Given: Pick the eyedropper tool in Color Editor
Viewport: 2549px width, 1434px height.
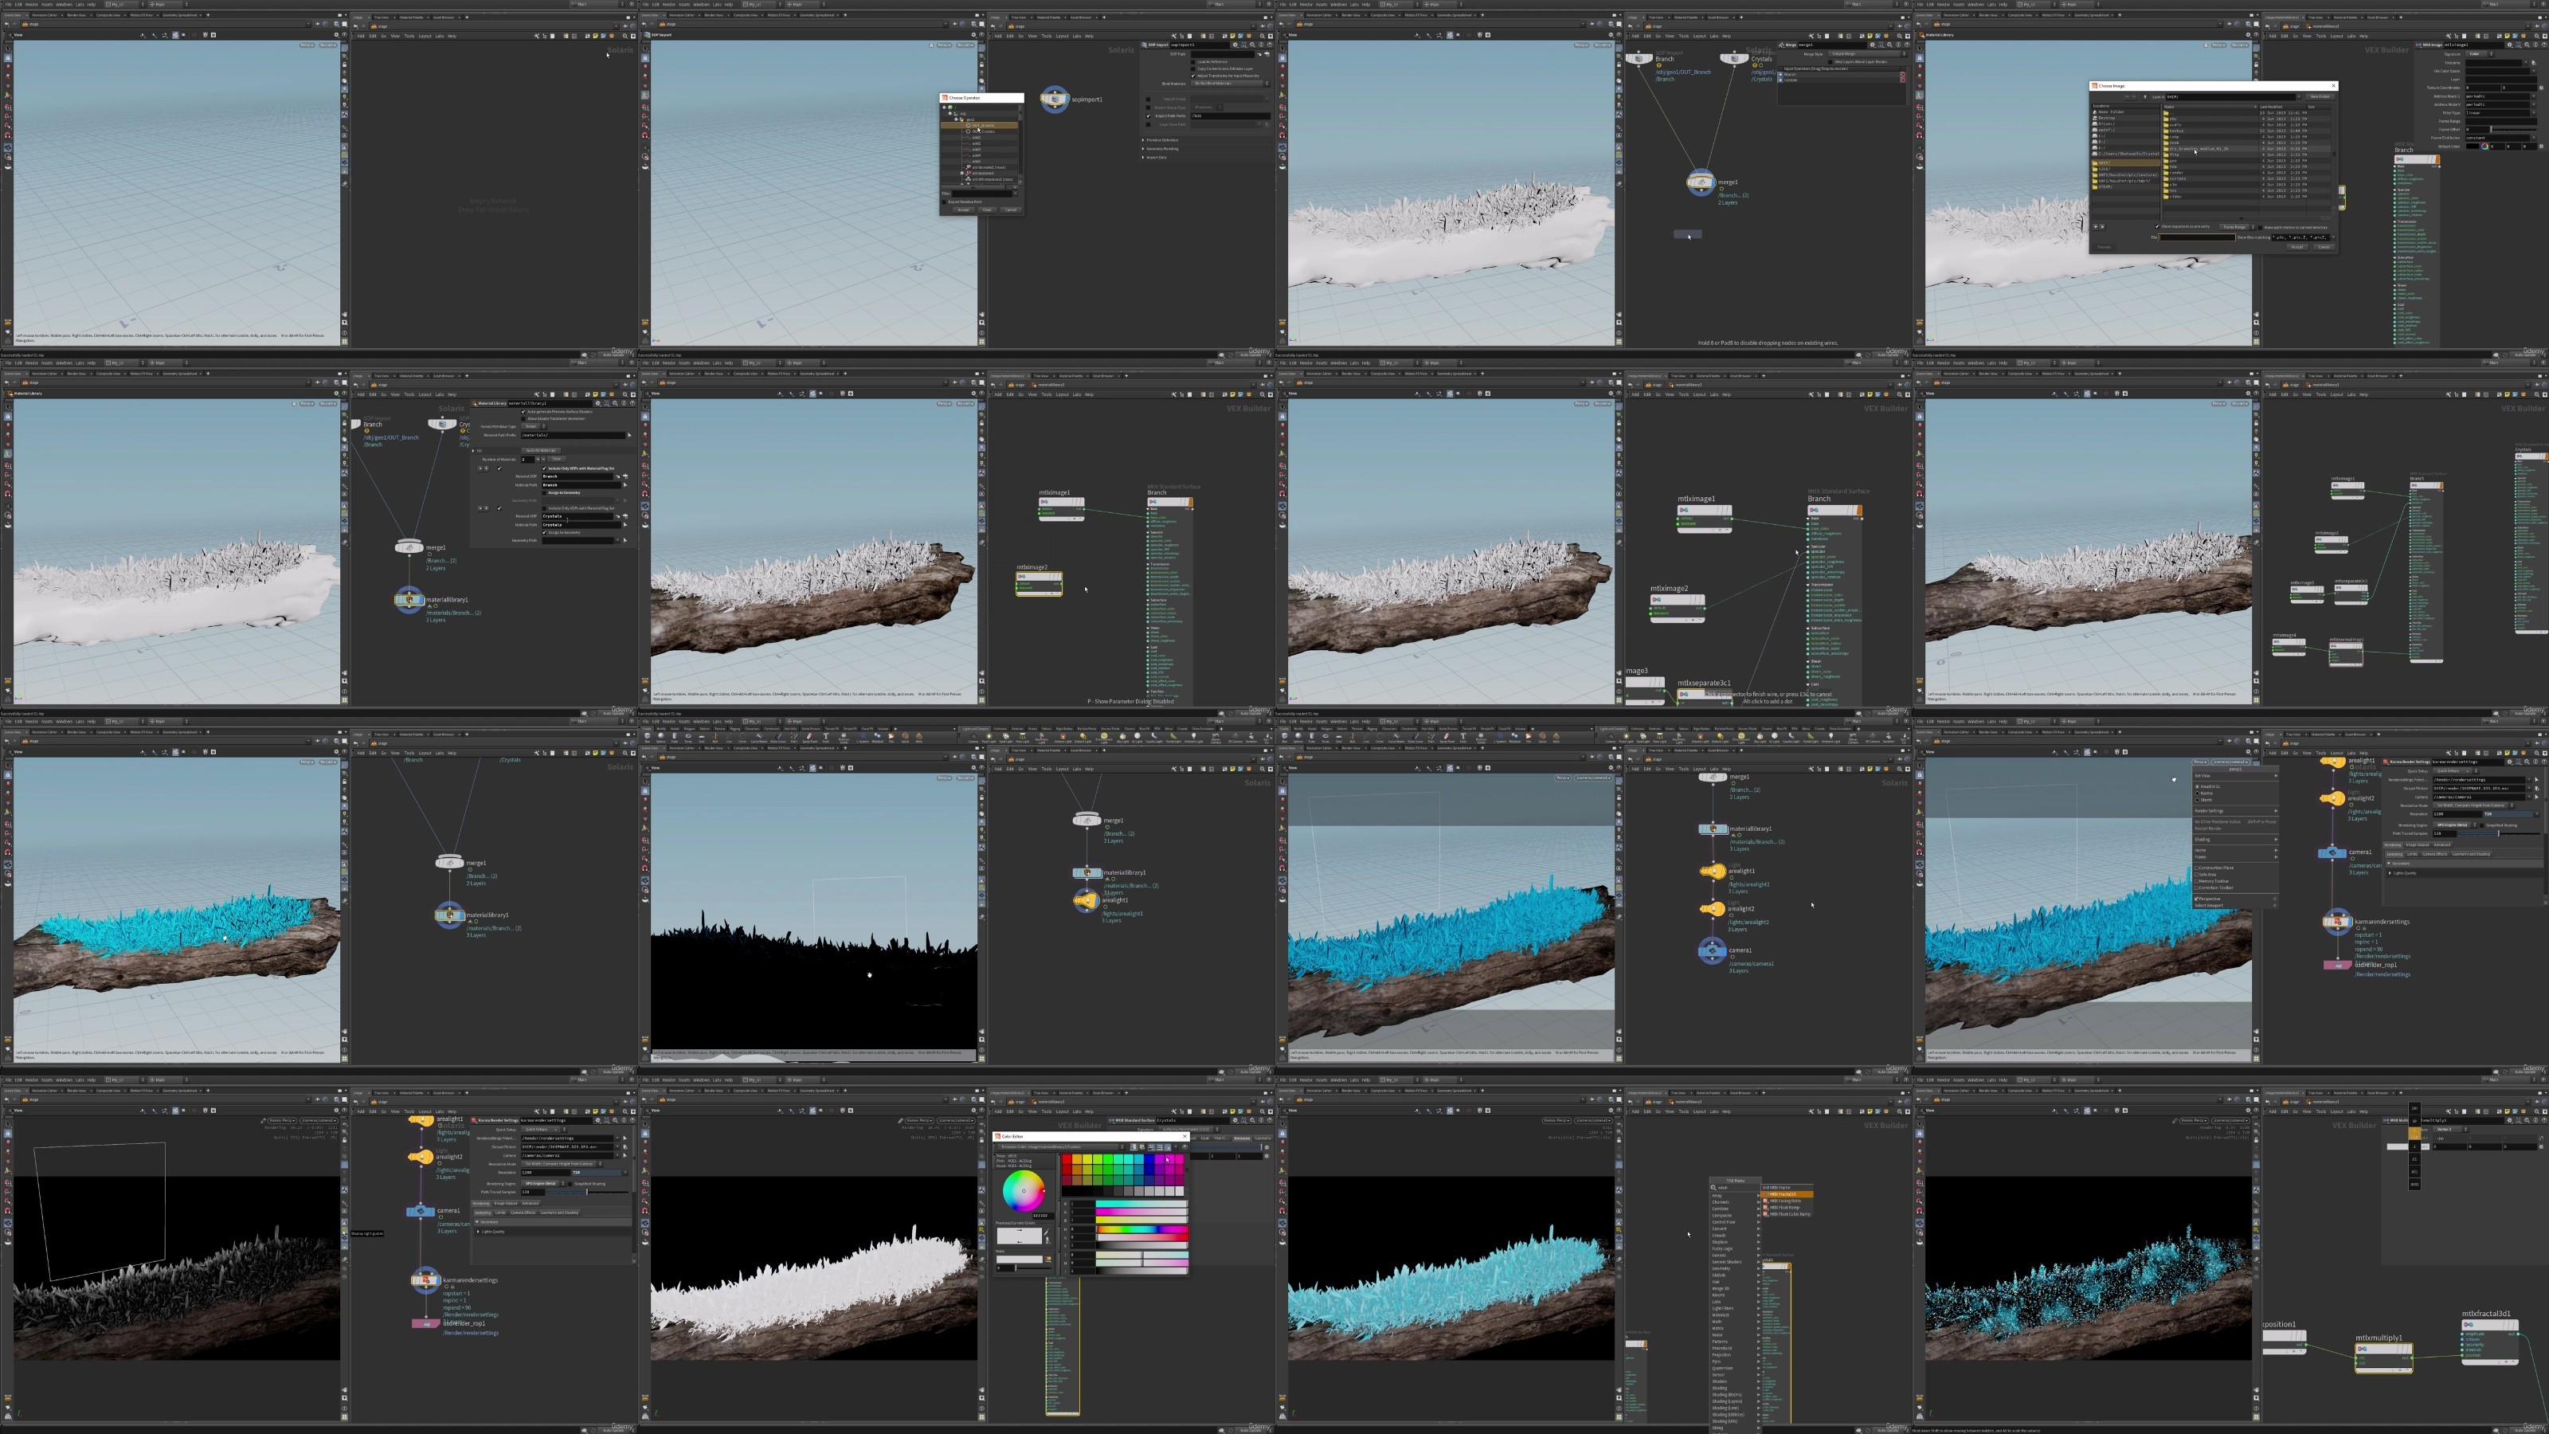Looking at the screenshot, I should pyautogui.click(x=1047, y=1232).
